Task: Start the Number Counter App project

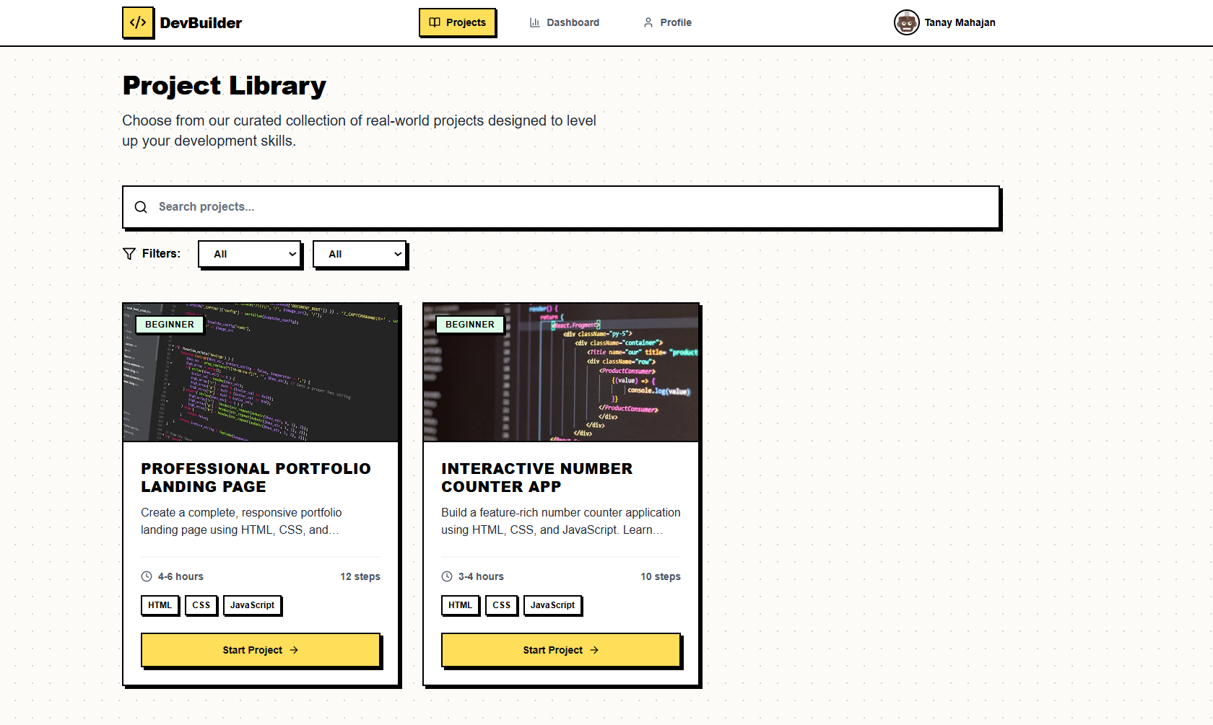Action: (x=561, y=650)
